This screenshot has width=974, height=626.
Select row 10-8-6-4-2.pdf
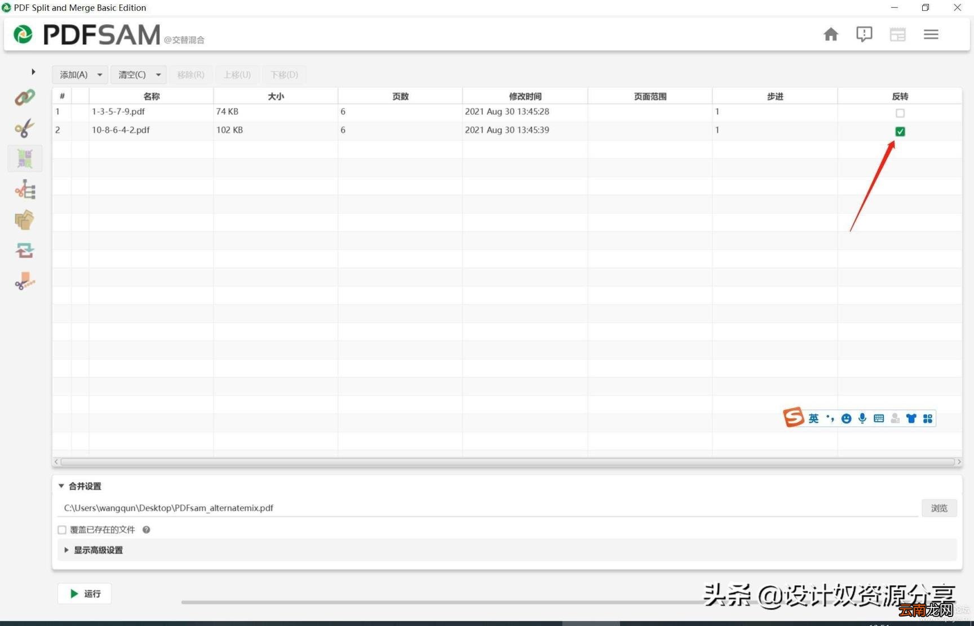pos(507,130)
